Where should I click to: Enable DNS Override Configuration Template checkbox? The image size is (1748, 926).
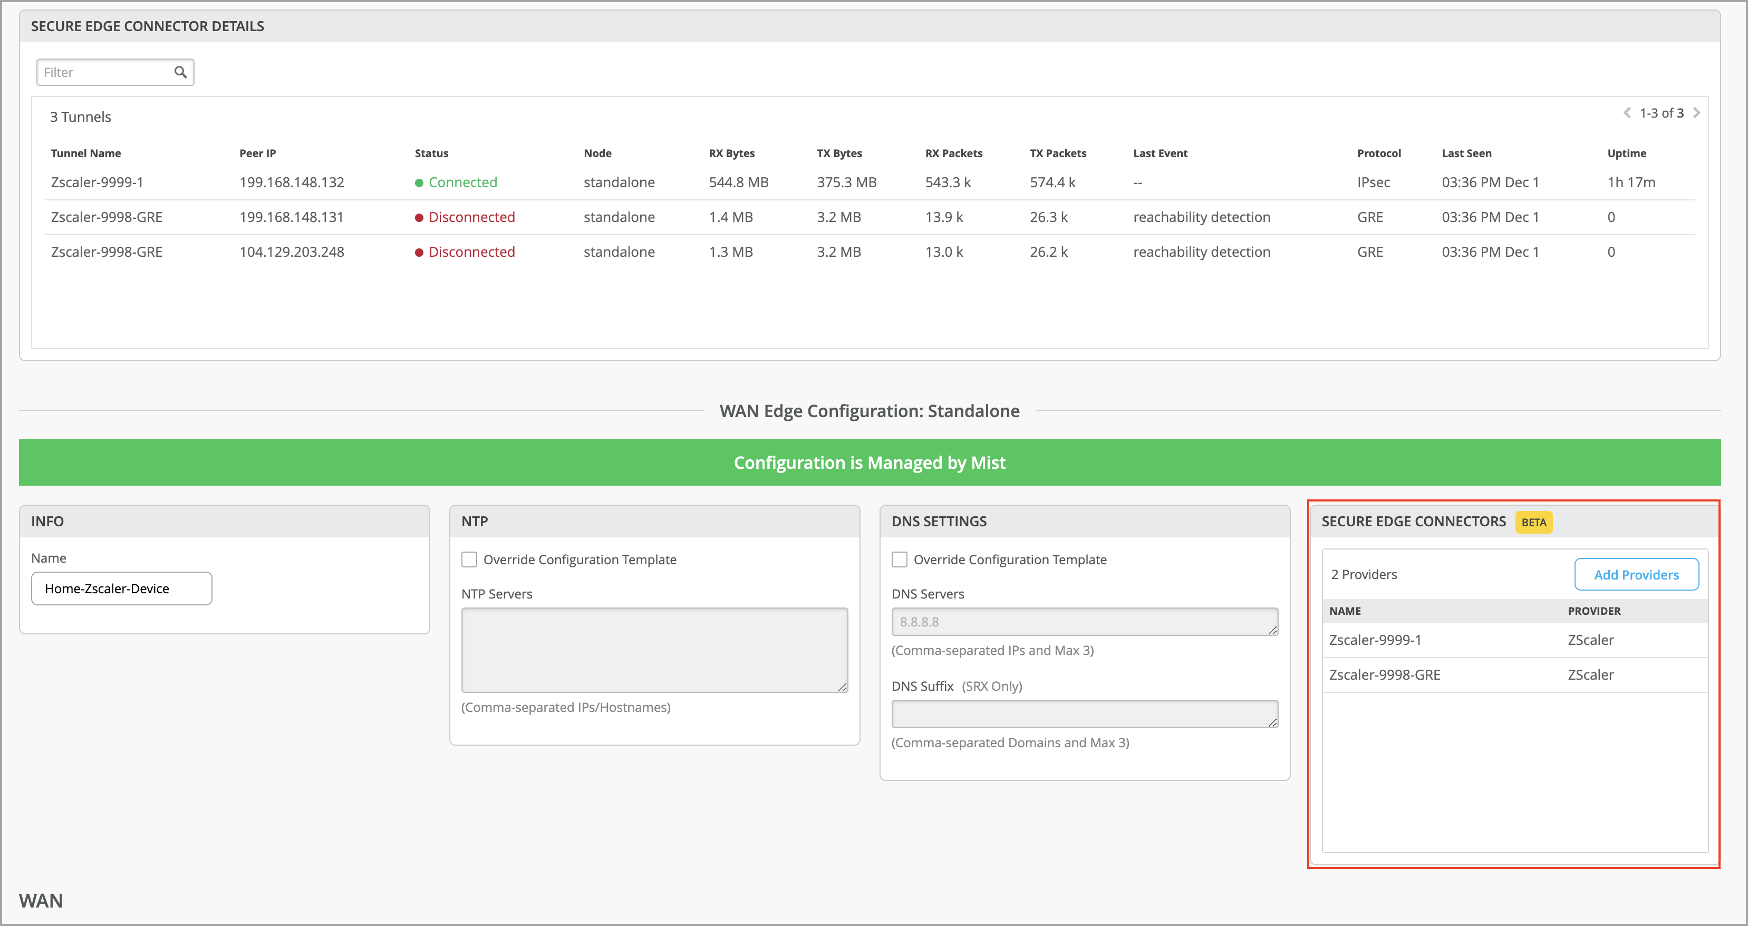point(899,560)
